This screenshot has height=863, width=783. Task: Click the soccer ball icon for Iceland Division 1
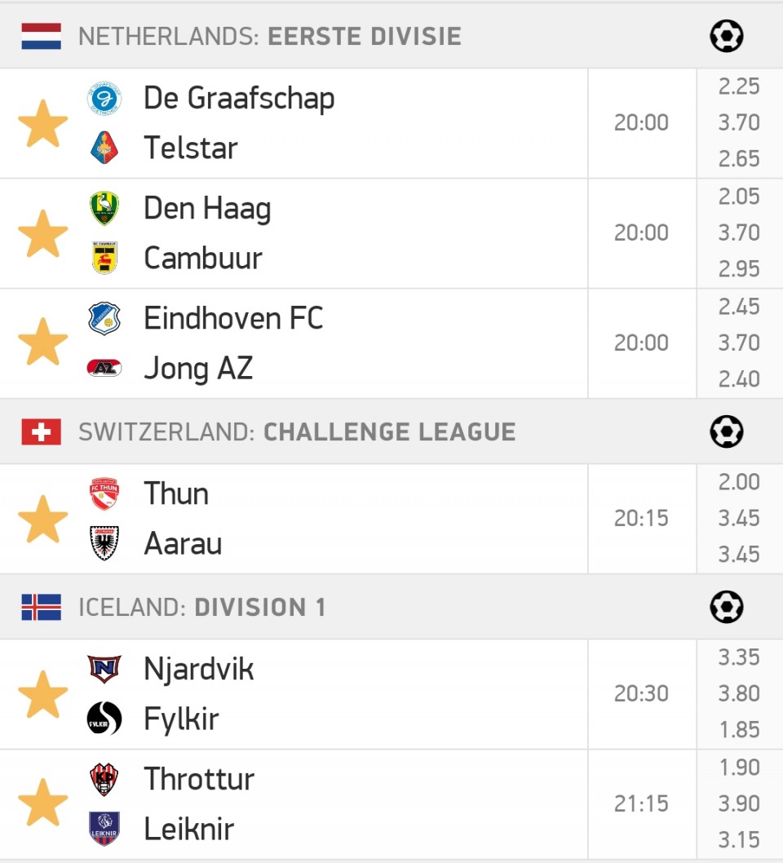pos(727,607)
